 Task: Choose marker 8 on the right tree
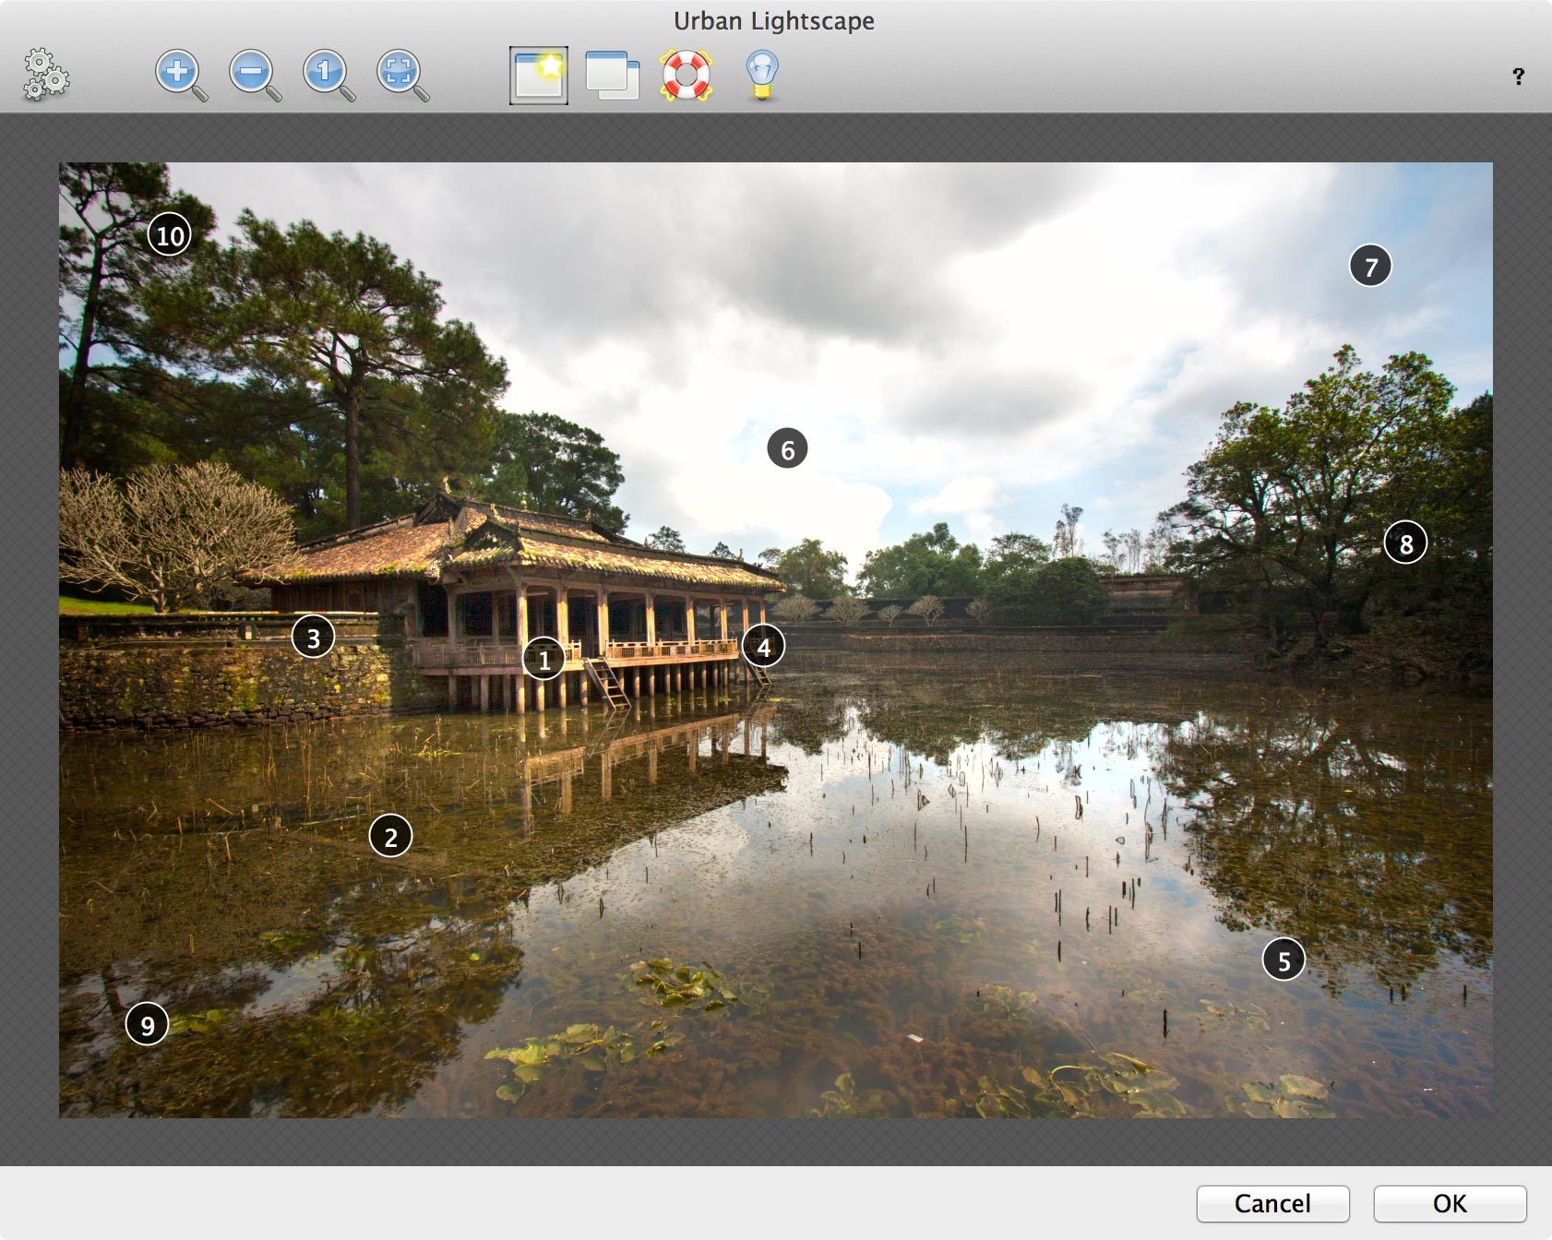(x=1405, y=543)
